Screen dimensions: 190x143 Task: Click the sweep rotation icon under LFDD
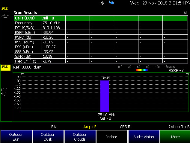(x=5, y=16)
